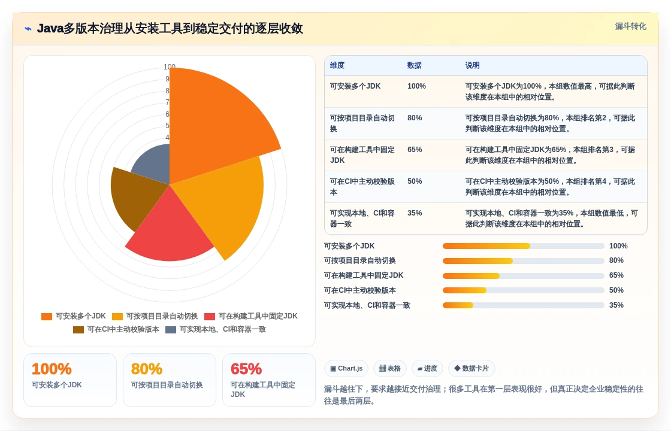Toggle the 可按项目目录自动切换 legend swatch

click(x=117, y=317)
